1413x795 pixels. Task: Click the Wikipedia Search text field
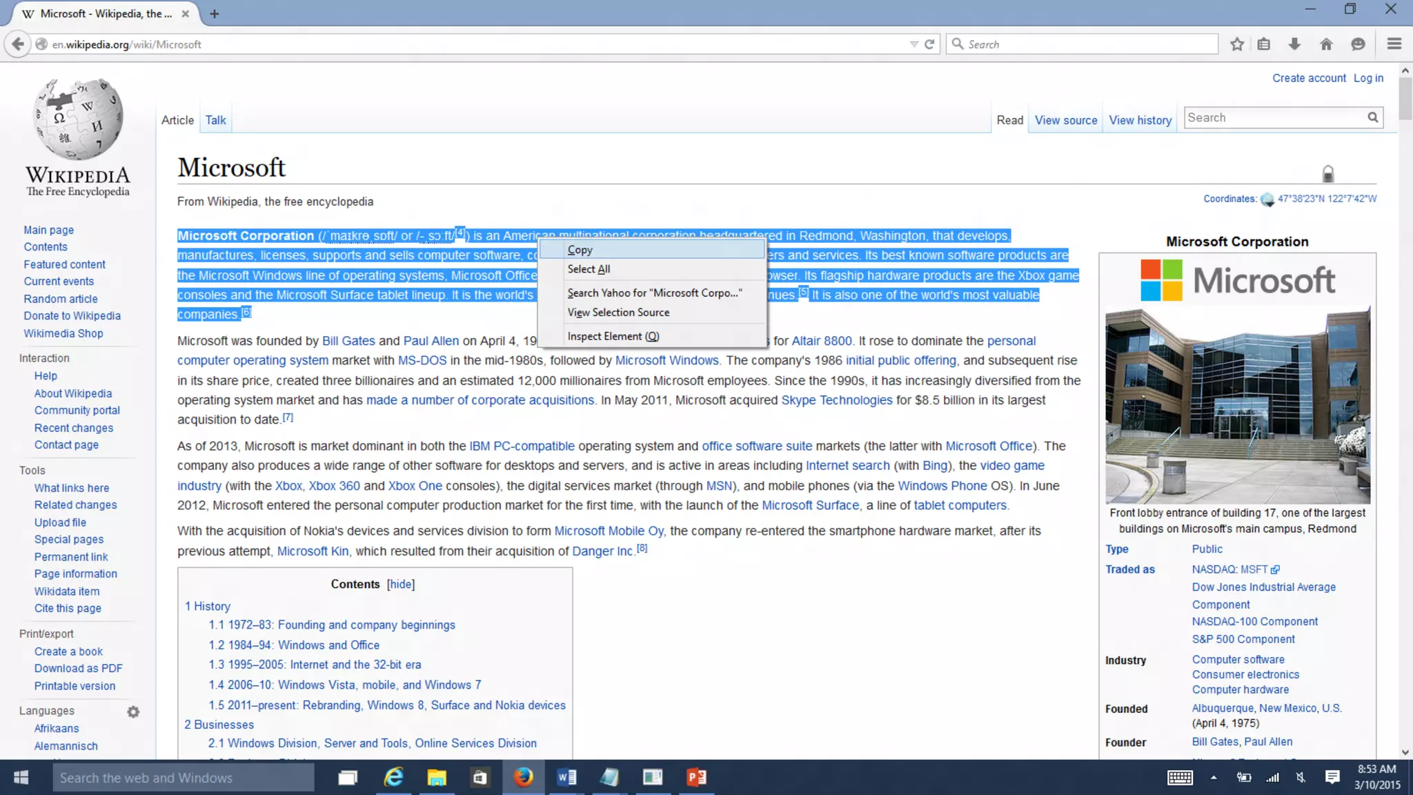[1273, 118]
